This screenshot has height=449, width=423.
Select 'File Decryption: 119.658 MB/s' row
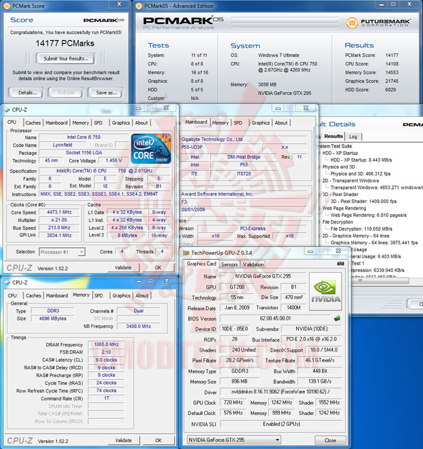coord(361,229)
